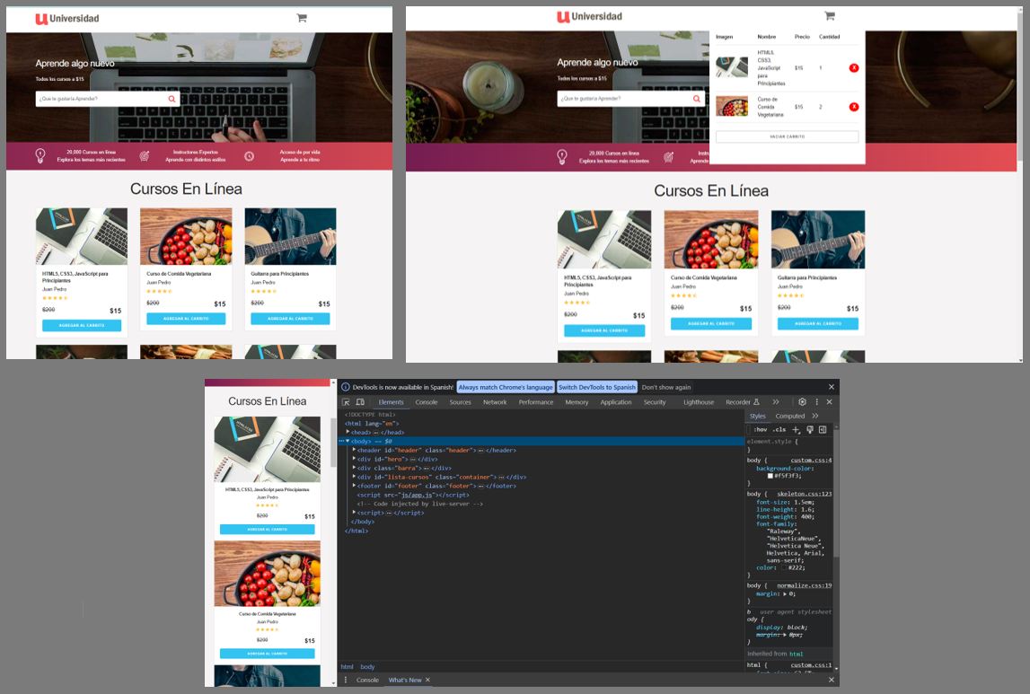Expand the footer element in the DOM tree
This screenshot has height=694, width=1030.
point(355,486)
